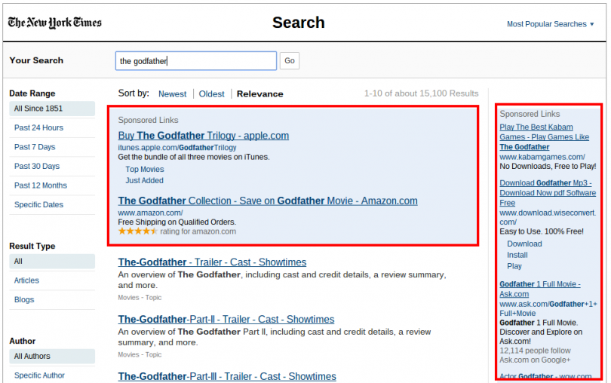This screenshot has width=611, height=383.
Task: Open 'Godfather 1 Full Movie - Ask.com' ad
Action: (539, 289)
